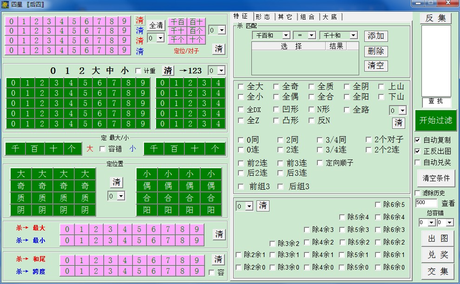Click the 开始过滤 button
460x284 pixels.
(x=436, y=120)
